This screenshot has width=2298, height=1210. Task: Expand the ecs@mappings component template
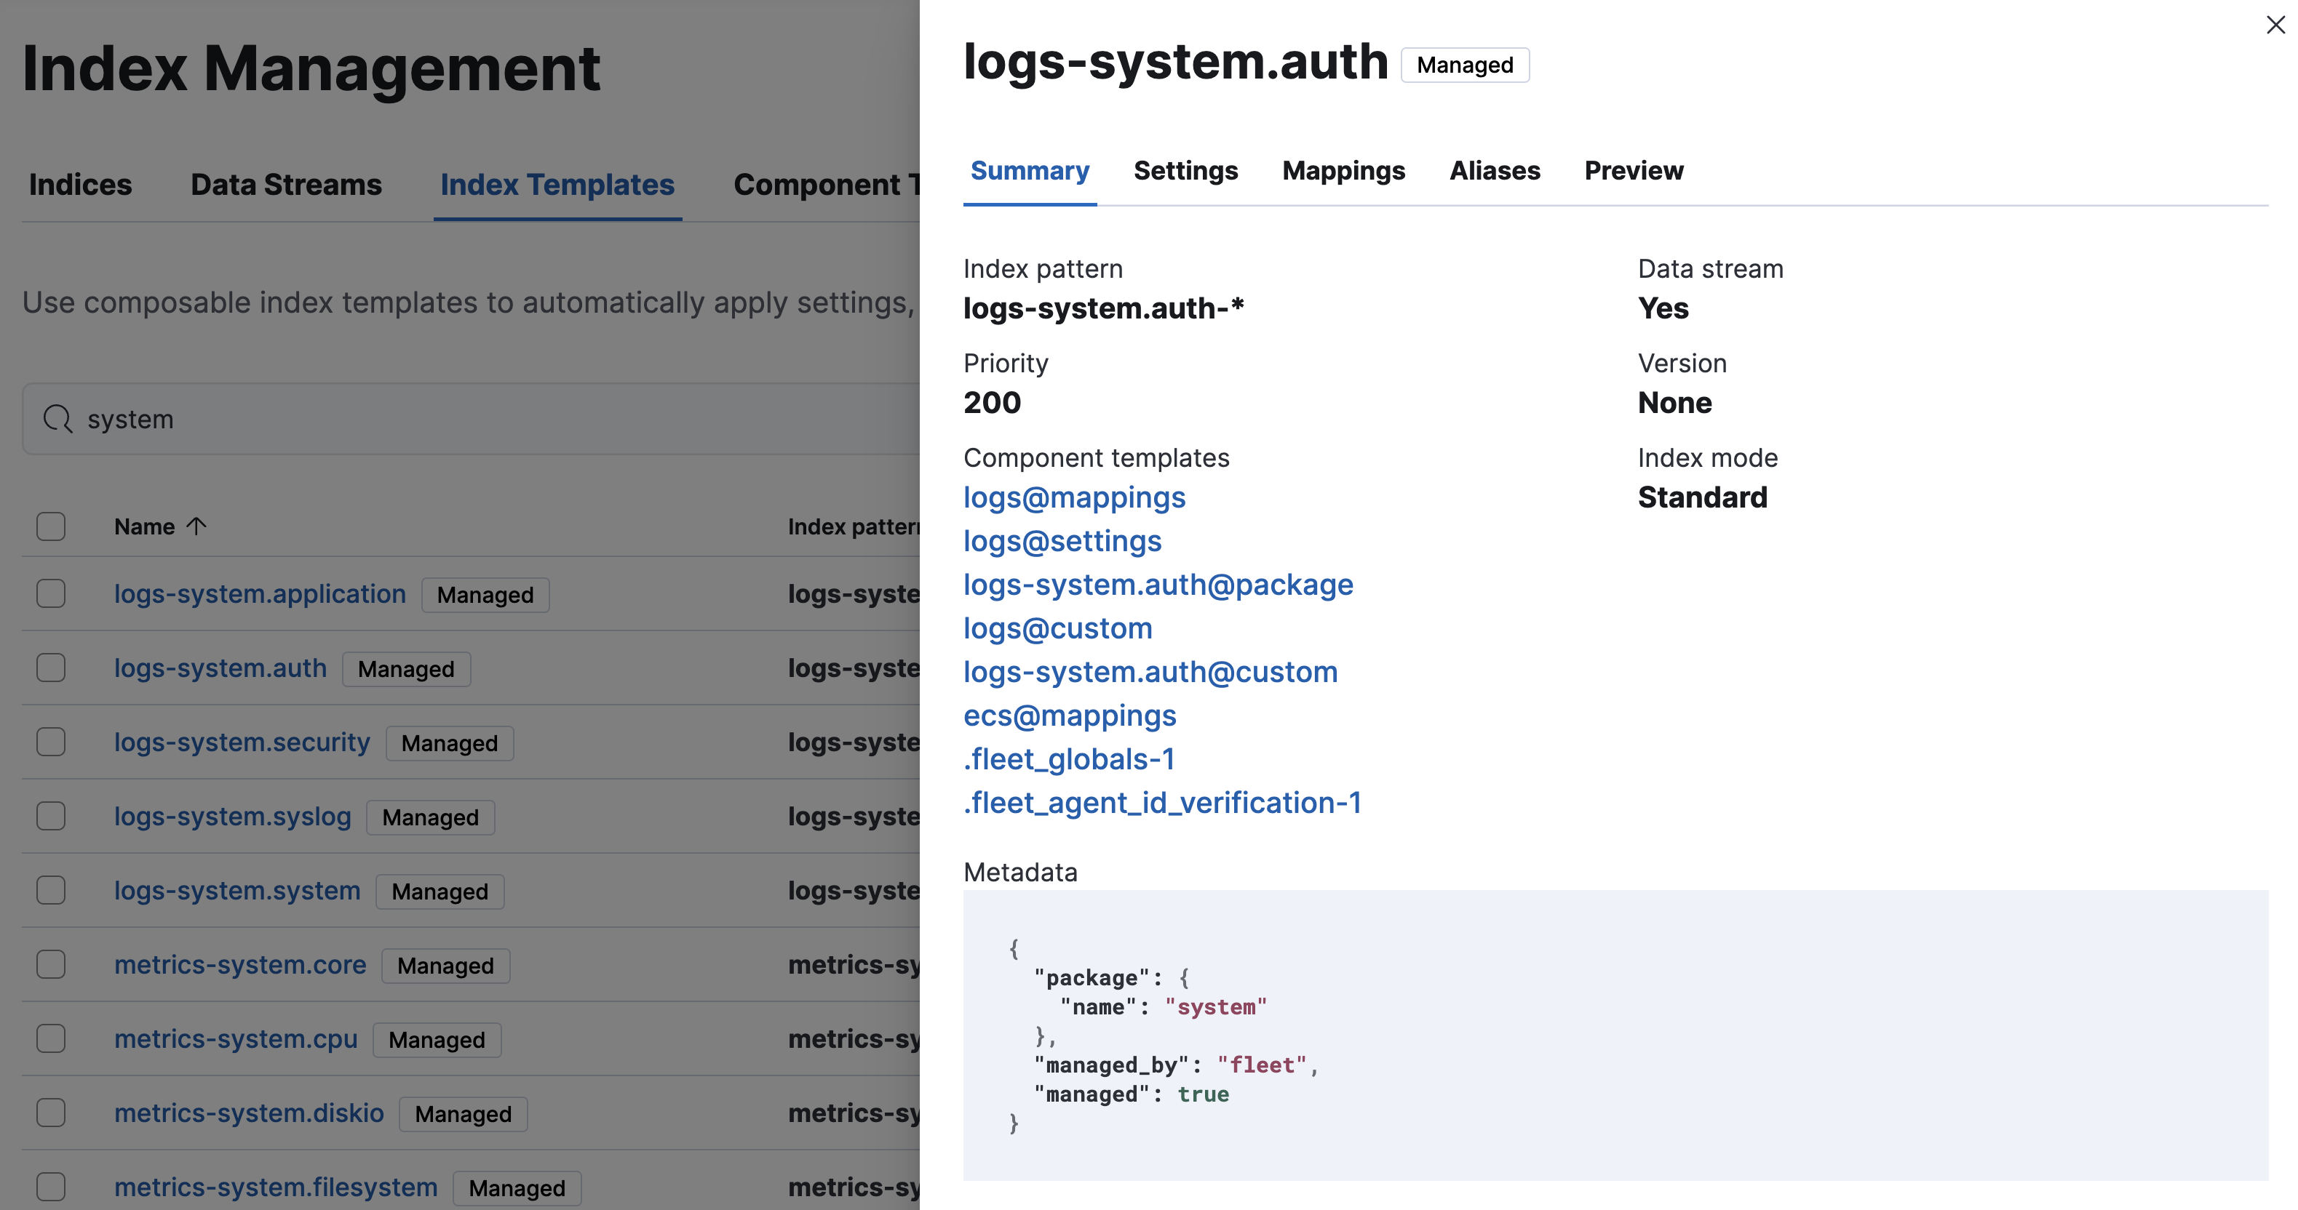click(1070, 713)
